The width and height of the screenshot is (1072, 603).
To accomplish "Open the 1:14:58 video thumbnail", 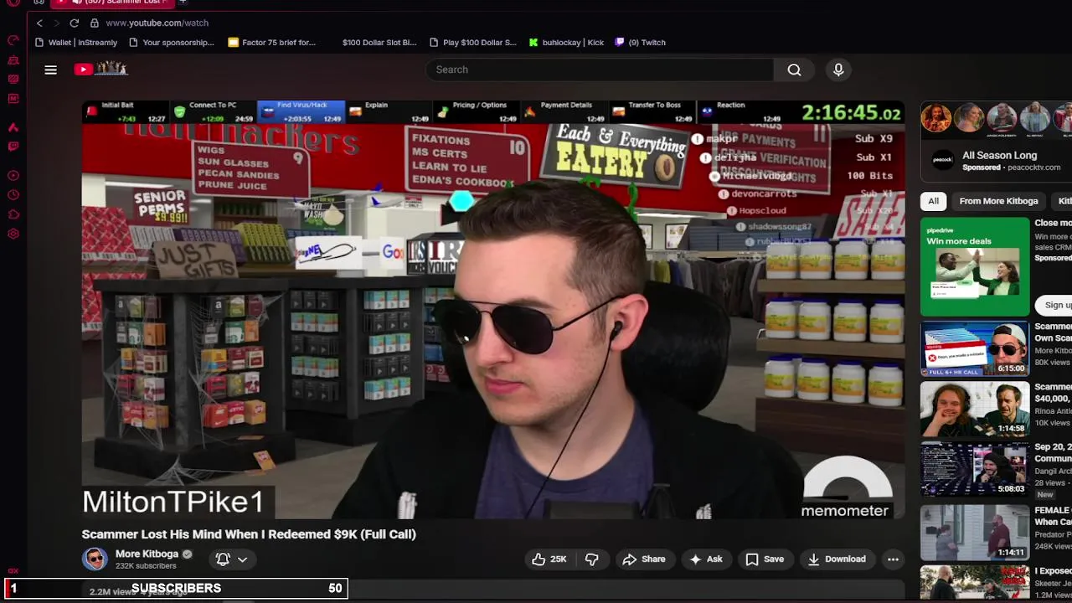I will 975,409.
